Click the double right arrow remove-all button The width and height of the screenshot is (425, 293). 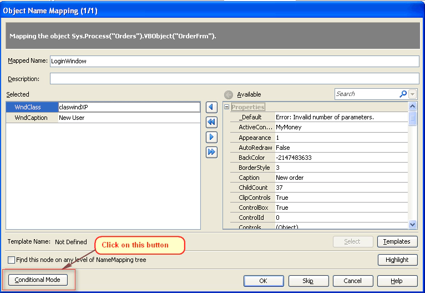[x=211, y=152]
